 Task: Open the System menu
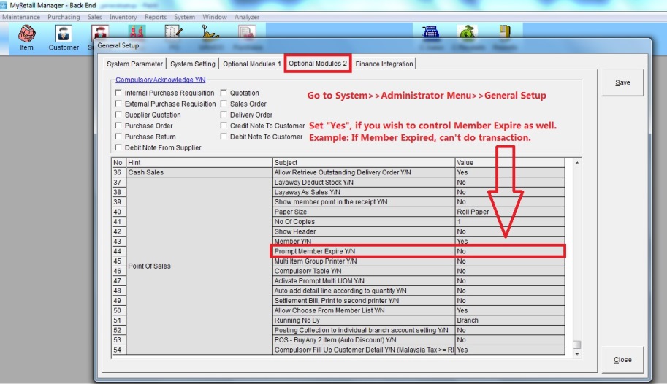(184, 17)
